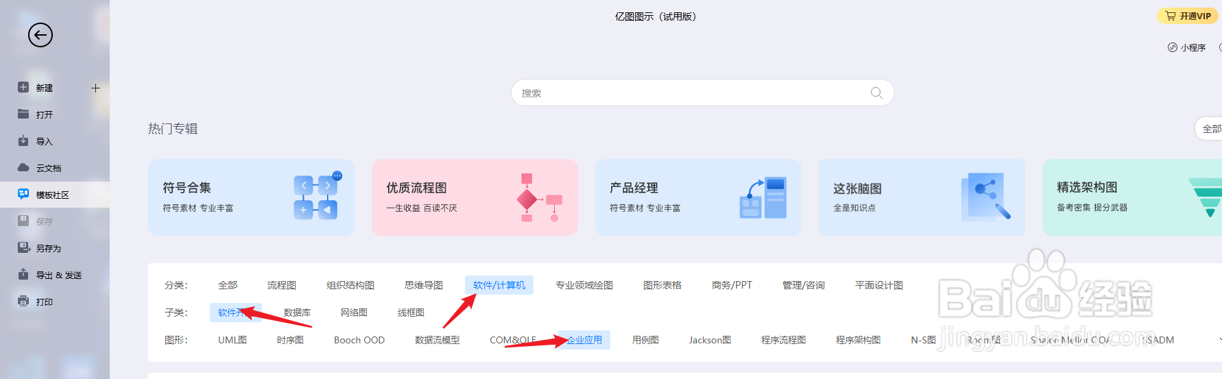Click the back arrow circle icon
The image size is (1222, 379).
(40, 35)
